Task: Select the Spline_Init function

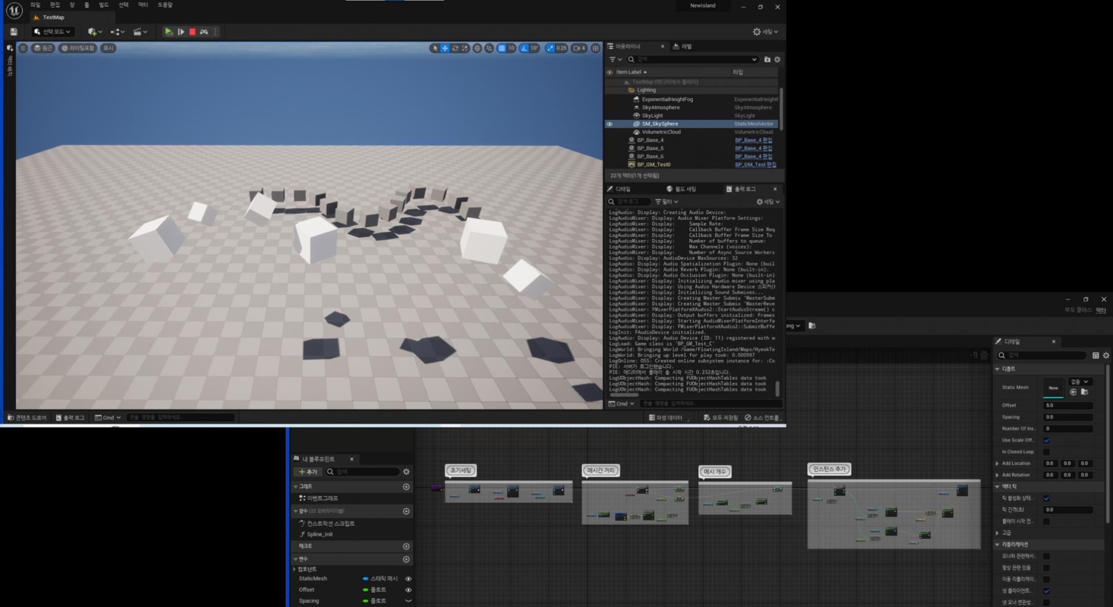Action: coord(319,535)
